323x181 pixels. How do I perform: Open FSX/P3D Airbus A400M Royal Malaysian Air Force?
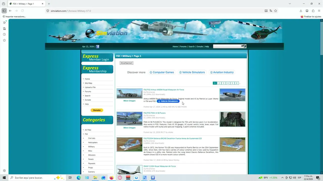coord(164,90)
